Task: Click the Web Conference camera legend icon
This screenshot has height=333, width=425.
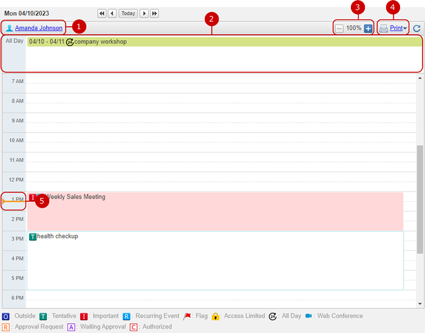Action: click(308, 316)
